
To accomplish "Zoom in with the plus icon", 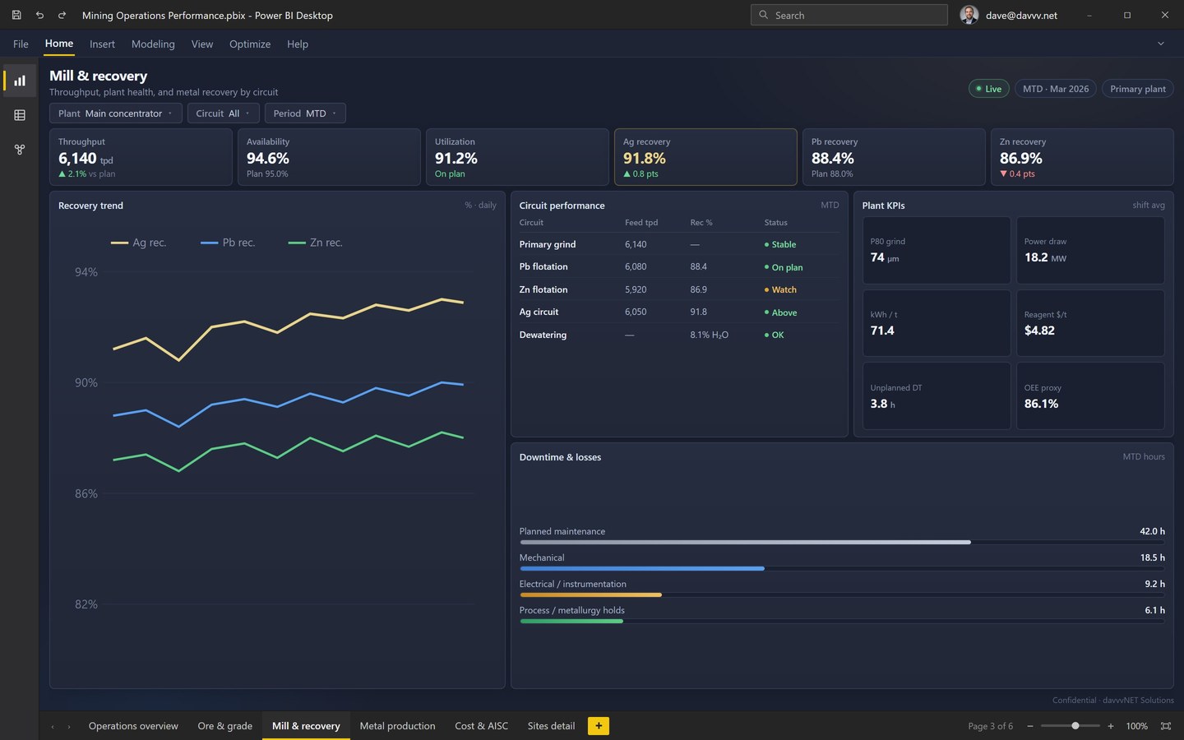I will (1111, 726).
